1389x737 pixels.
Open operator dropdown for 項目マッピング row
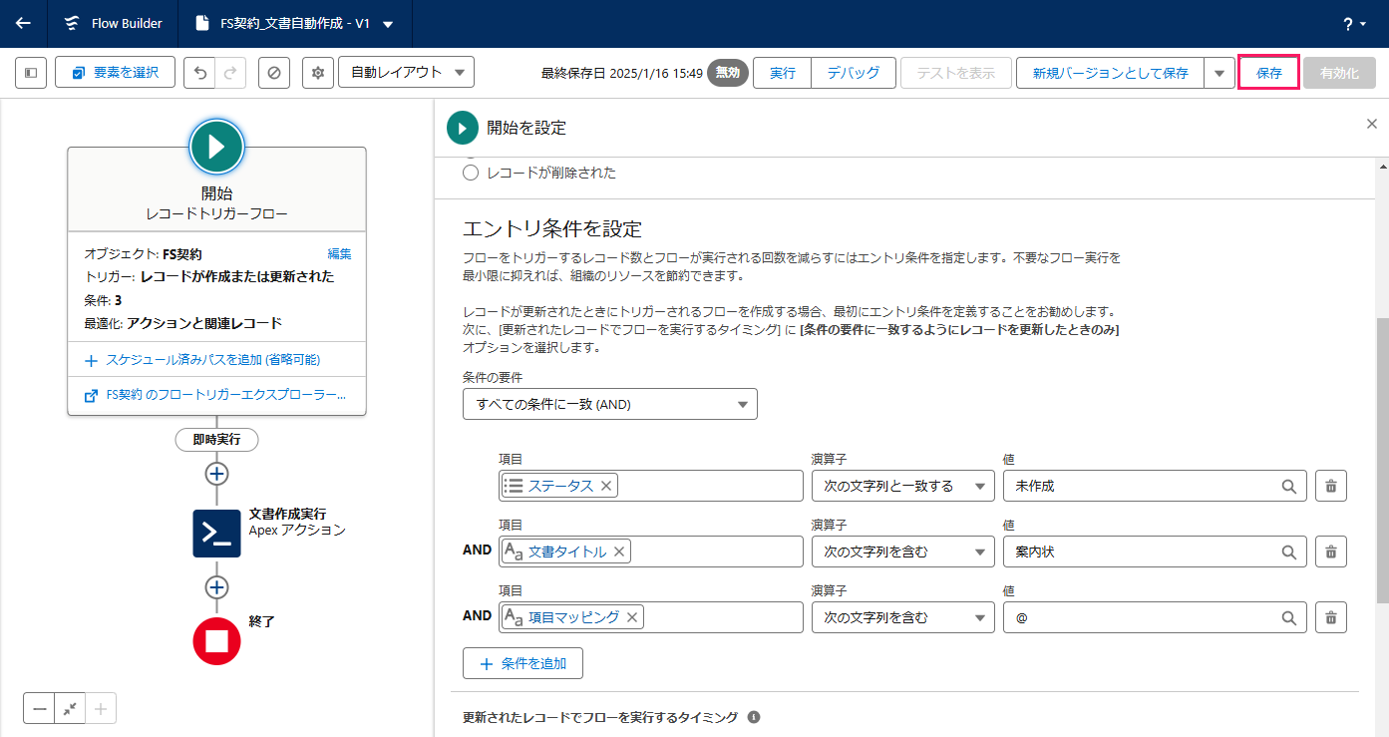point(903,617)
